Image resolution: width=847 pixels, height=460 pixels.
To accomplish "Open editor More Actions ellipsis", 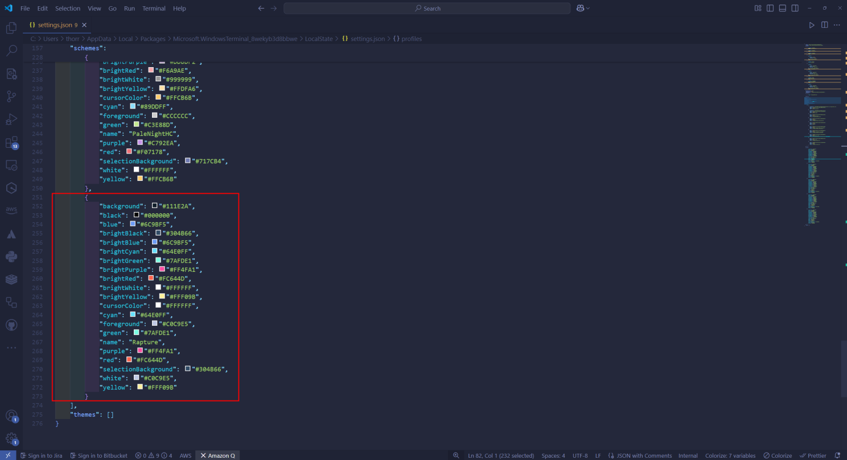I will (837, 25).
